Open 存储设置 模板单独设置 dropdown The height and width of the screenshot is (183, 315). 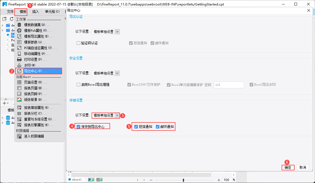[106, 116]
